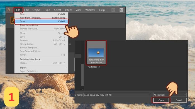The height and width of the screenshot is (109, 195).
Task: Open the All Formats dropdown
Action: coord(170,95)
